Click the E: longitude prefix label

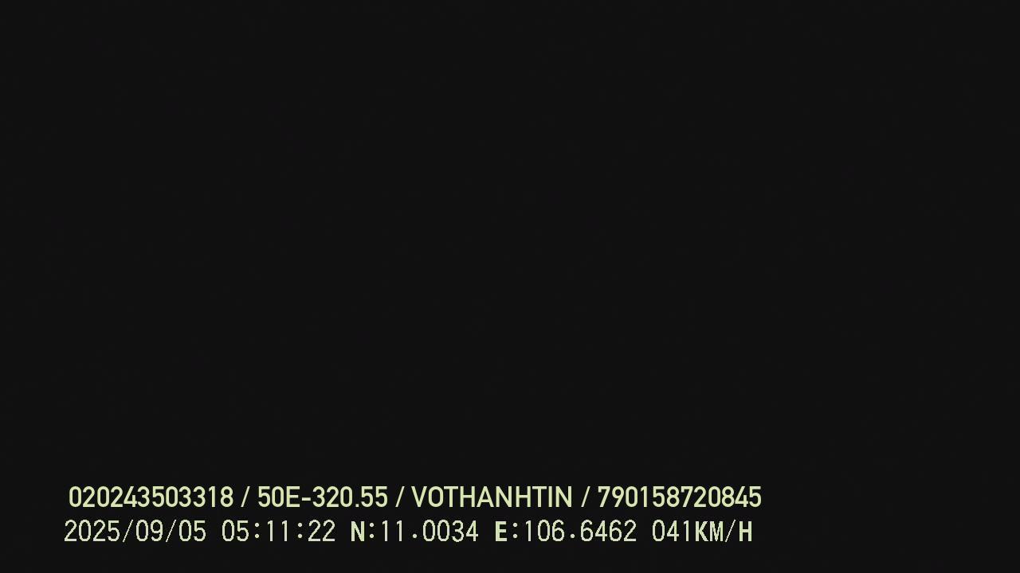click(507, 532)
